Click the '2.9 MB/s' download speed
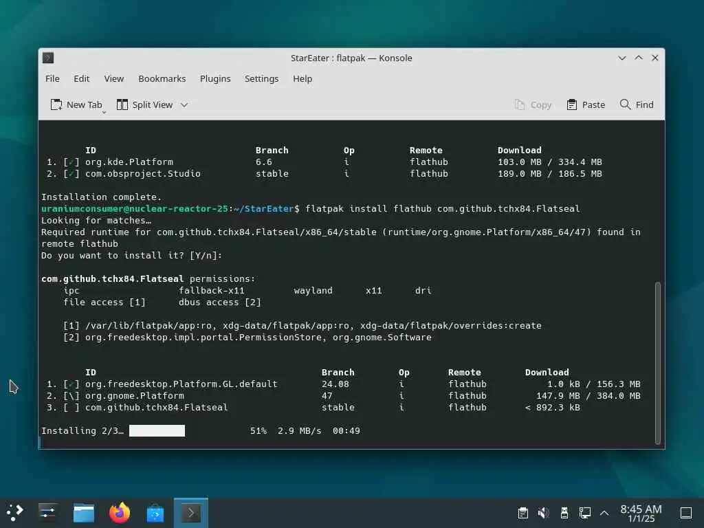 click(300, 430)
